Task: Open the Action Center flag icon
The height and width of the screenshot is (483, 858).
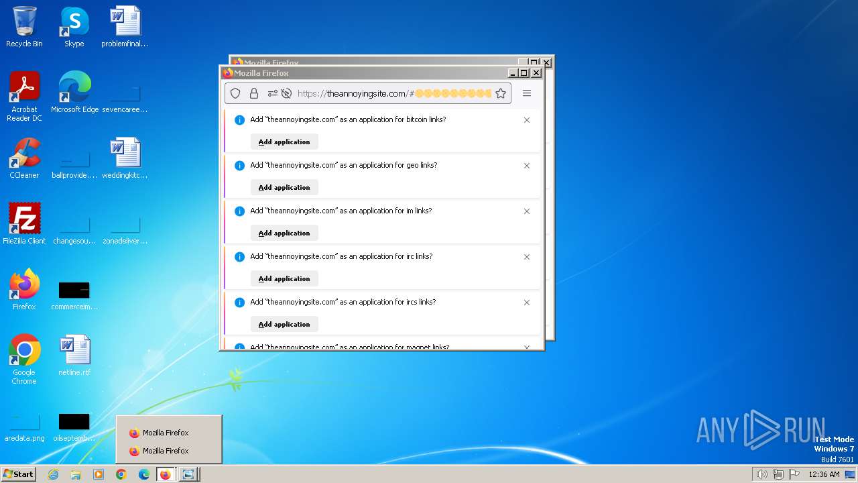Action: point(794,474)
